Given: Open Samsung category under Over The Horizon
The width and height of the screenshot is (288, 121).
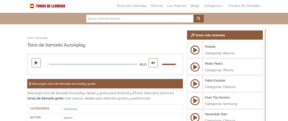Looking at the screenshot, I should [x=230, y=104].
